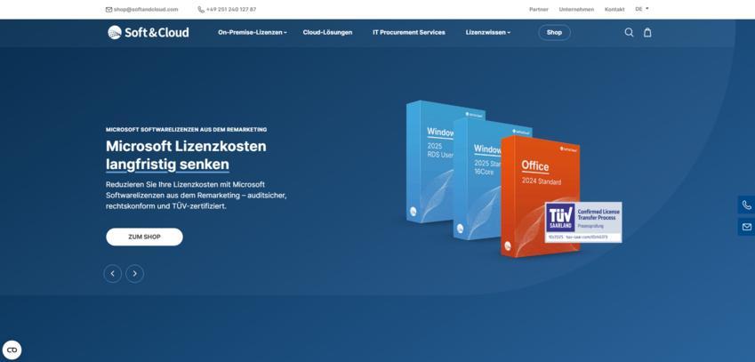
Task: Click the phone icon beside +49 number
Action: point(201,9)
